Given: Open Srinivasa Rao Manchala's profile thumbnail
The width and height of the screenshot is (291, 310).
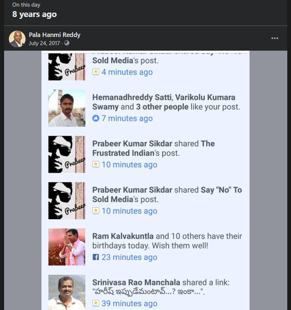Looking at the screenshot, I should click(x=67, y=292).
